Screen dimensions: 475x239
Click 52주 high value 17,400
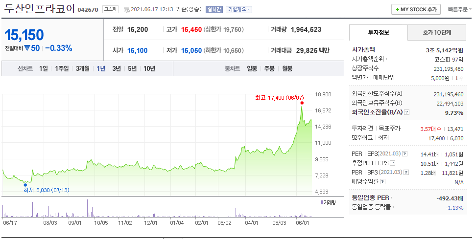coord(436,138)
